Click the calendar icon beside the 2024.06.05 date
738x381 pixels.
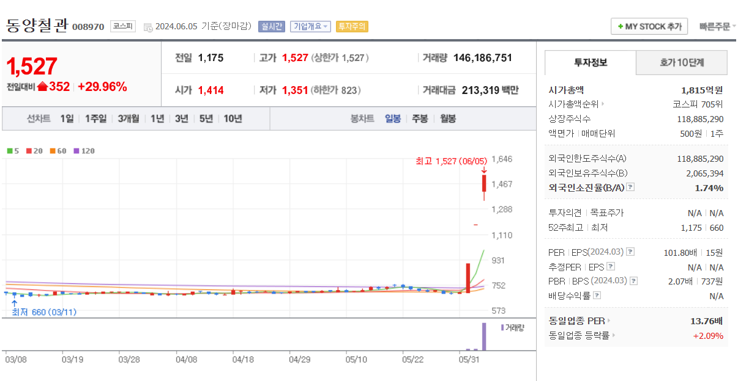[148, 27]
